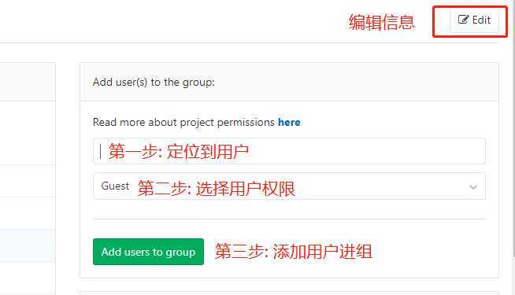
Task: Open the Guest access level dropdown
Action: (x=289, y=186)
